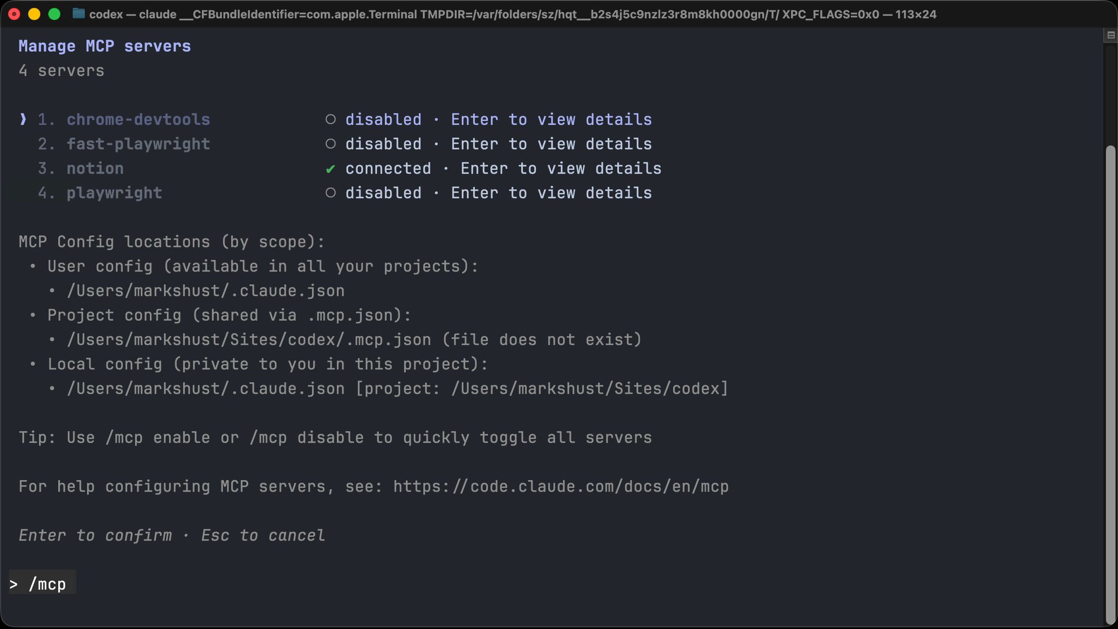Screen dimensions: 1118x629
Task: Click the disabled status circle for playwright
Action: click(x=330, y=193)
